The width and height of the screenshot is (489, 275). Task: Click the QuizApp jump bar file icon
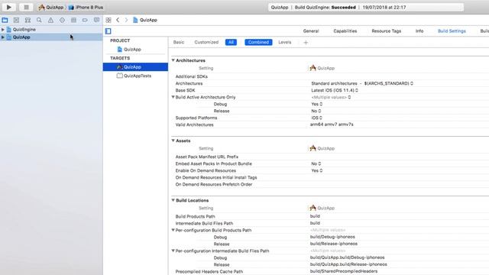click(135, 20)
